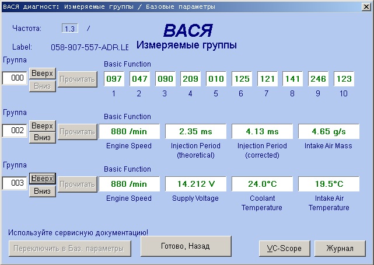The image size is (374, 265).
Task: Click the Частота value 1.3
Action: pyautogui.click(x=69, y=29)
